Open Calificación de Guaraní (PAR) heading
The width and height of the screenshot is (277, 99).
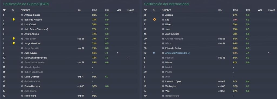[26, 4]
